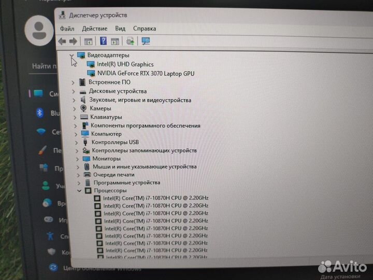Click the Встроенное ПО chip icon
373x280 pixels.
tap(82, 82)
